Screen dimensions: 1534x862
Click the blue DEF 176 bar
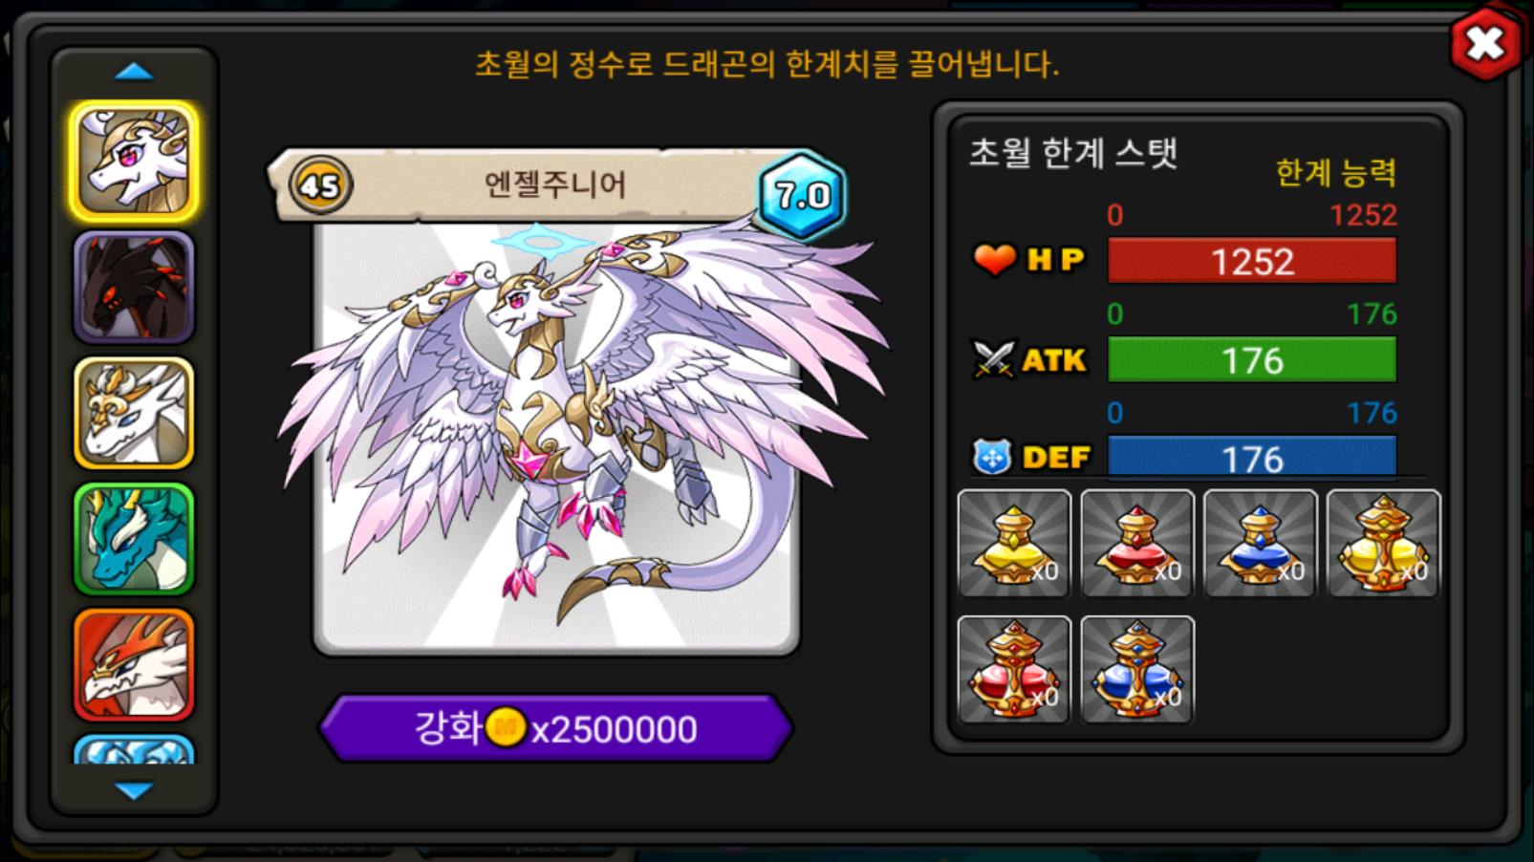tap(1252, 458)
